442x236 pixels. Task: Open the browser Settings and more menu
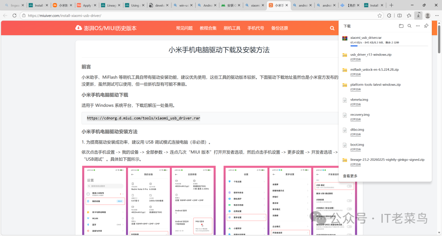(437, 15)
